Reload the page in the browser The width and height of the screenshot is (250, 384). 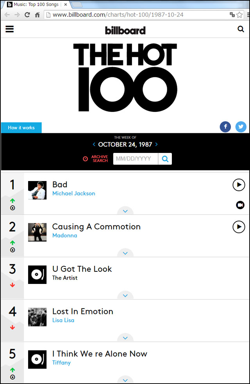(27, 15)
